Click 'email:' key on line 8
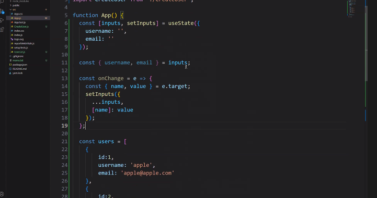Image resolution: width=377 pixels, height=198 pixels. [x=95, y=39]
